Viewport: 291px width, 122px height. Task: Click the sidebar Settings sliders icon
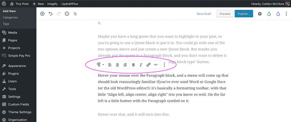[4, 97]
